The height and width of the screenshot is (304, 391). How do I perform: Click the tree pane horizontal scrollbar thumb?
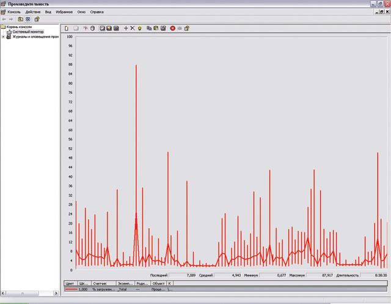point(22,293)
